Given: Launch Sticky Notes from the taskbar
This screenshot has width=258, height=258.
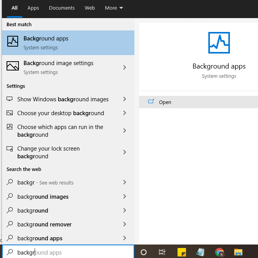Looking at the screenshot, I should point(182,252).
